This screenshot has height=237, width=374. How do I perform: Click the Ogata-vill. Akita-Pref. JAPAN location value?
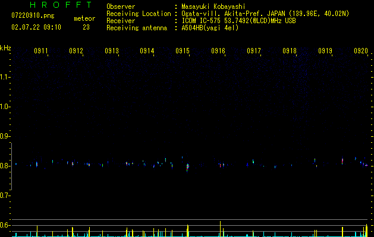click(265, 14)
